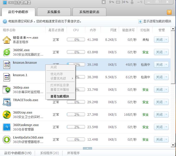Sort by CPU column header
176x156 pixels.
(x=76, y=30)
